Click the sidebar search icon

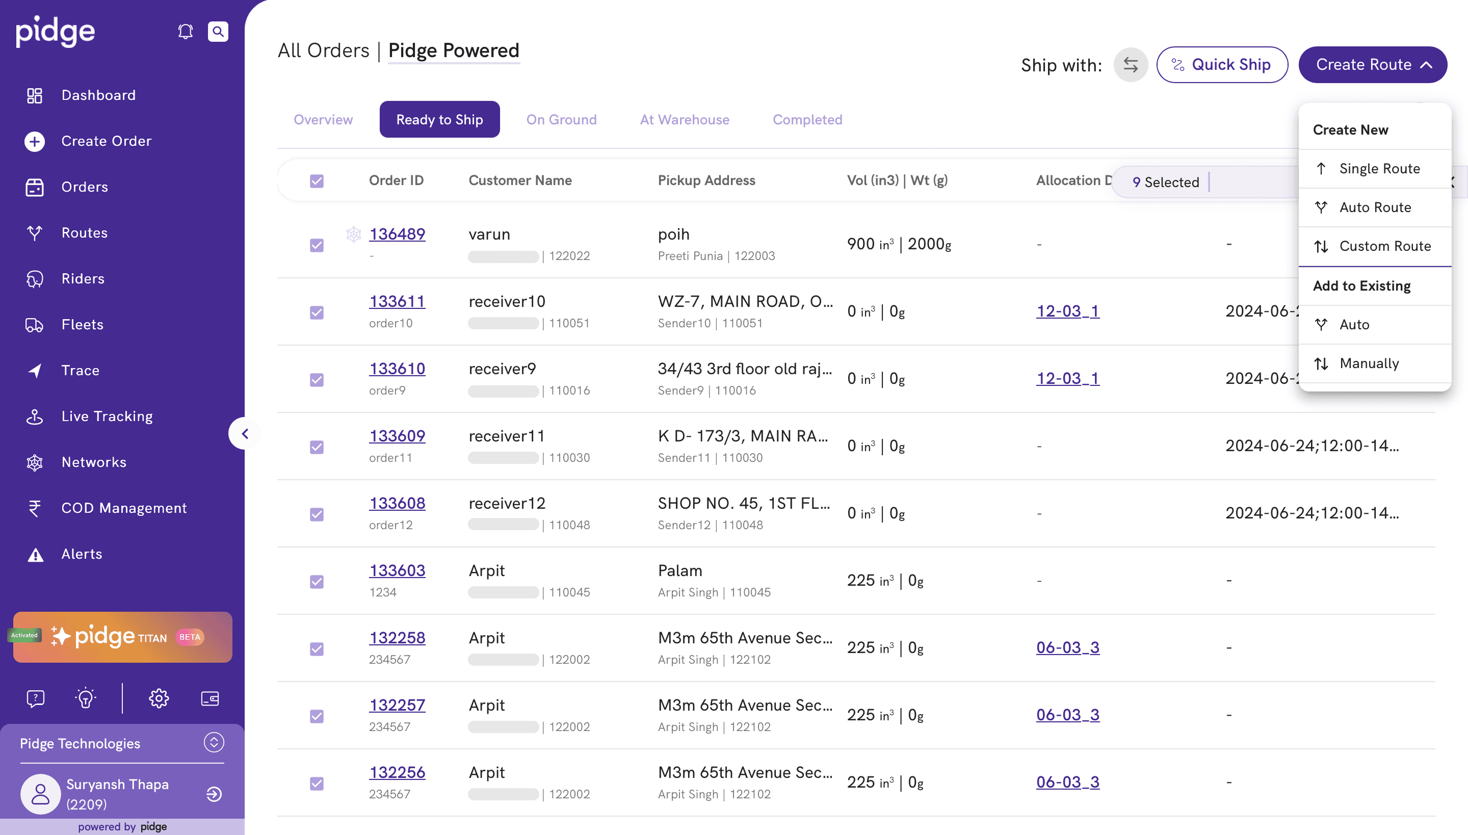coord(218,31)
